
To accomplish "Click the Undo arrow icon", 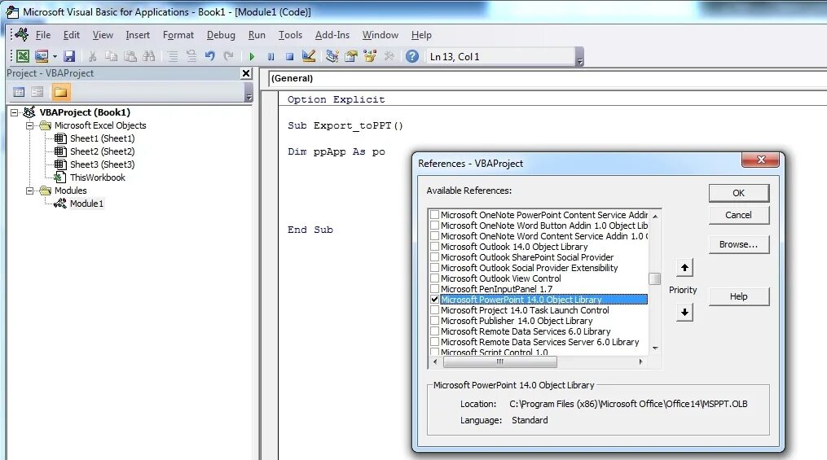I will (x=210, y=56).
